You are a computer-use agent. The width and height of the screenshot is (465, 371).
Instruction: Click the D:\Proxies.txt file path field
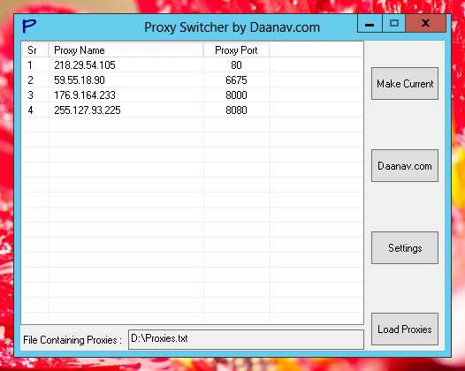click(246, 339)
